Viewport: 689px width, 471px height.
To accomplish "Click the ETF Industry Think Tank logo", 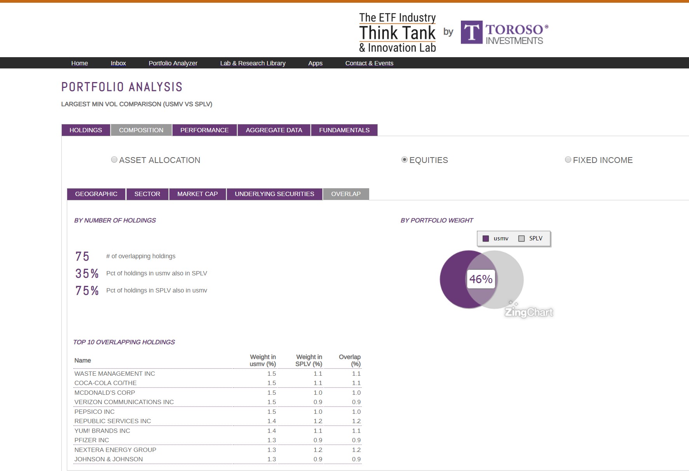I will [397, 33].
